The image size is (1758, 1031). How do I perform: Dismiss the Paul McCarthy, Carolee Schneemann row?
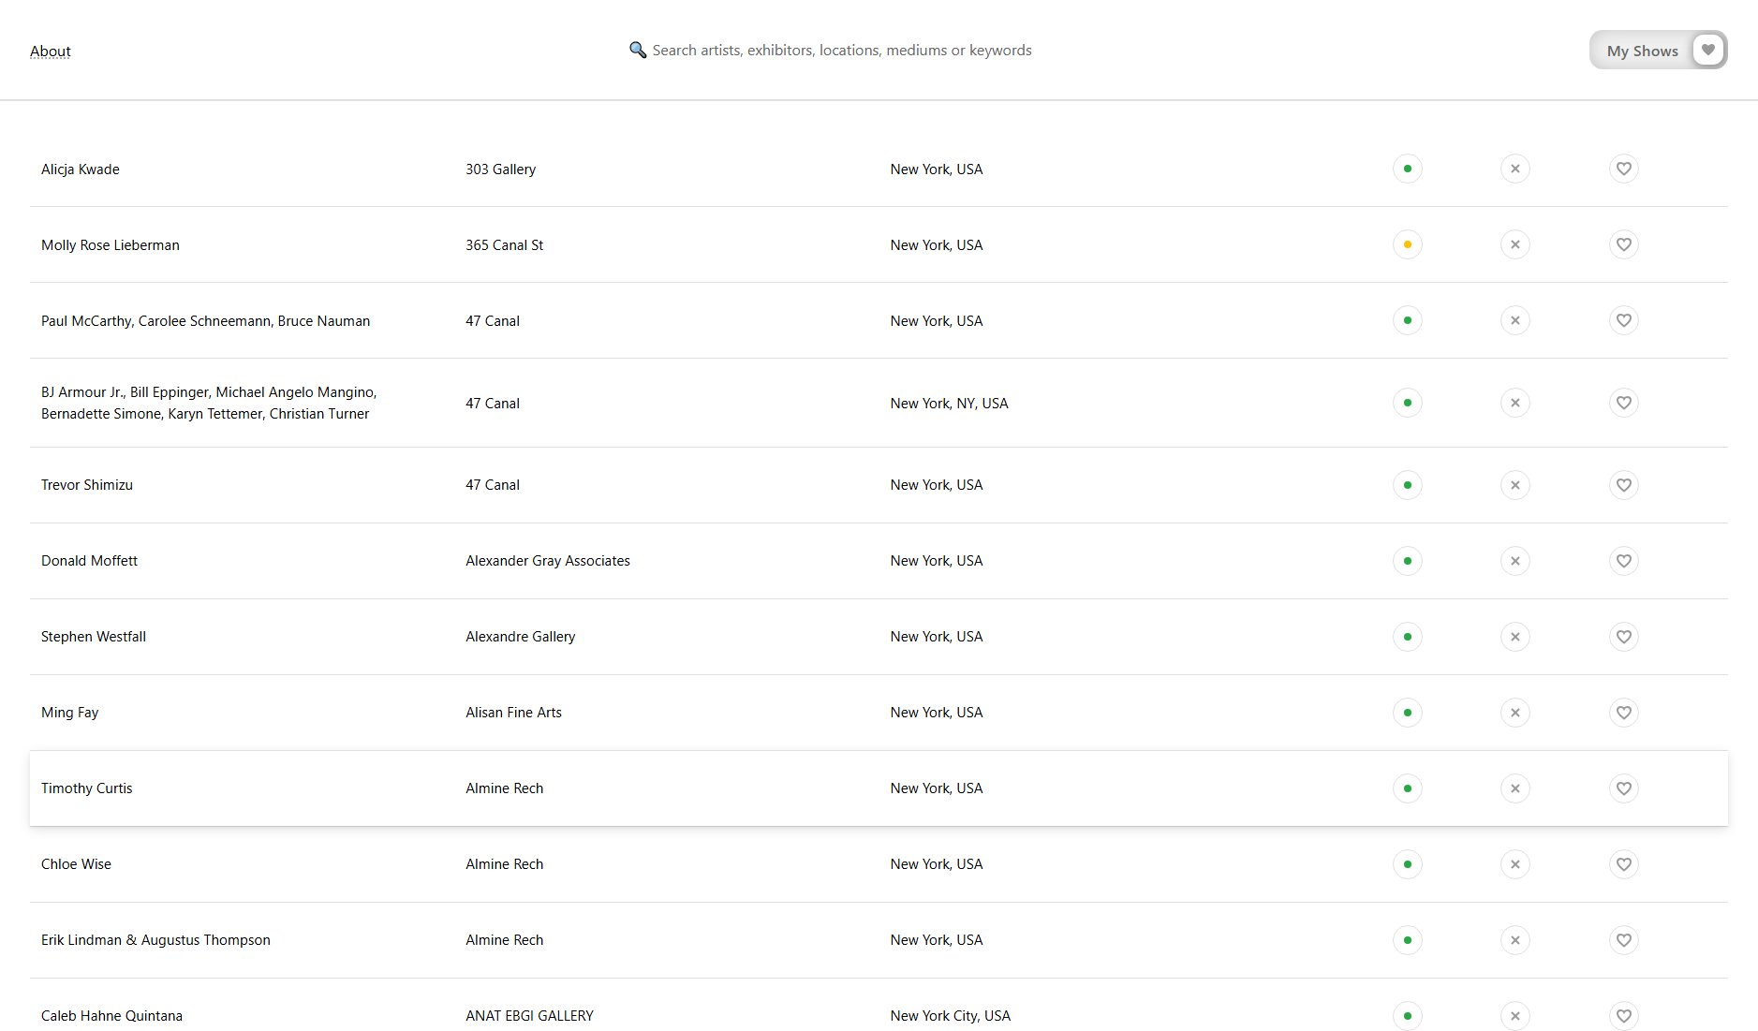1515,320
